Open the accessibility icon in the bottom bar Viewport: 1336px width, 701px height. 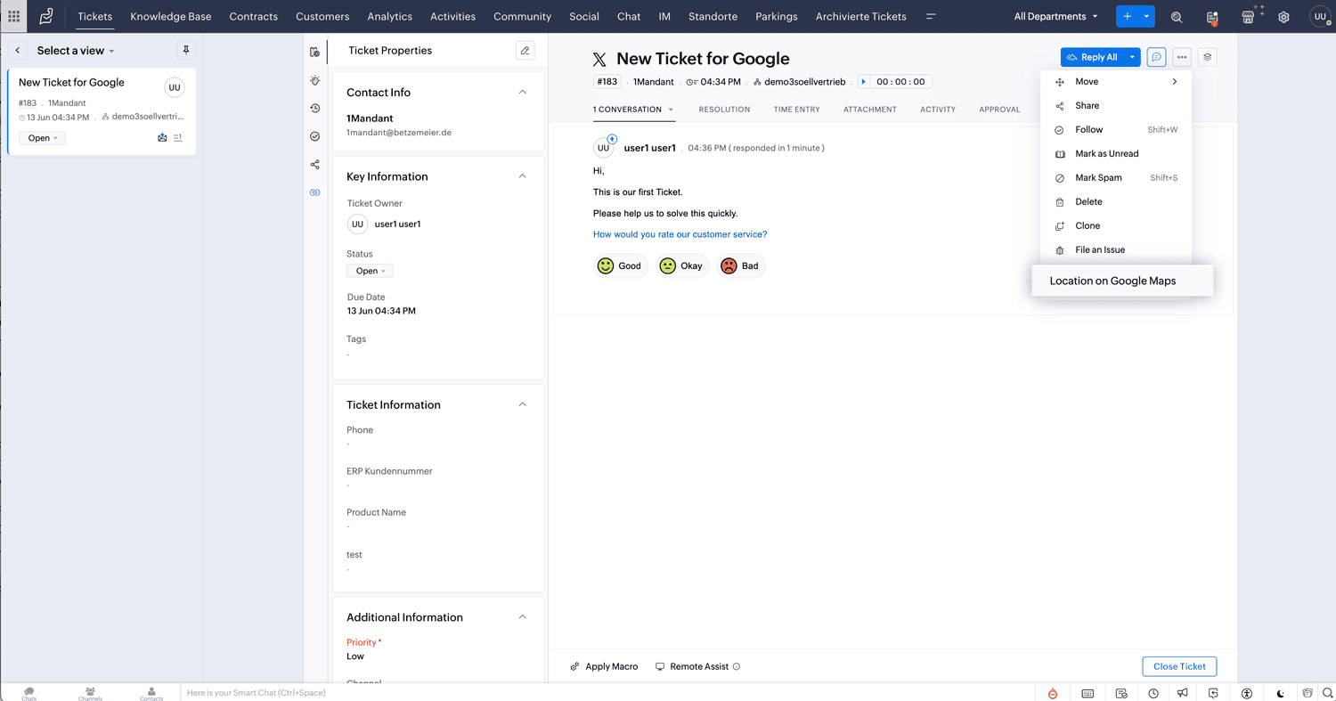click(x=1247, y=693)
